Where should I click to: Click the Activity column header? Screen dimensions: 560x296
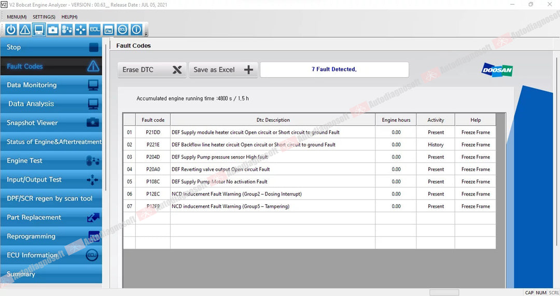436,120
